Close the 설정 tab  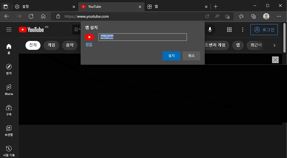[x=74, y=7]
